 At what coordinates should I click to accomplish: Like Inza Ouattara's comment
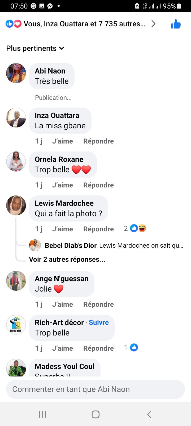pyautogui.click(x=63, y=141)
